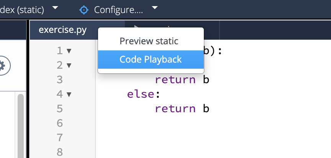Choose Code Playback menu entry
The image size is (331, 158).
coord(151,59)
